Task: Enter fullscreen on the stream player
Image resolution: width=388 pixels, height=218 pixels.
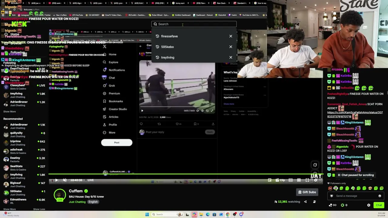Action: coord(307,180)
